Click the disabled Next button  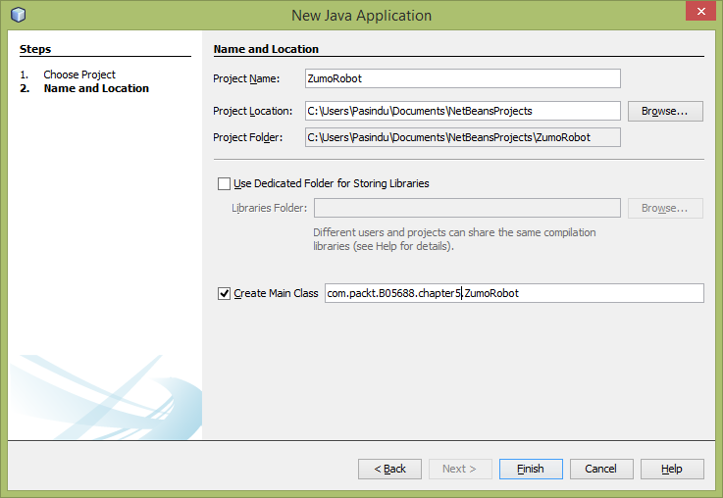460,469
